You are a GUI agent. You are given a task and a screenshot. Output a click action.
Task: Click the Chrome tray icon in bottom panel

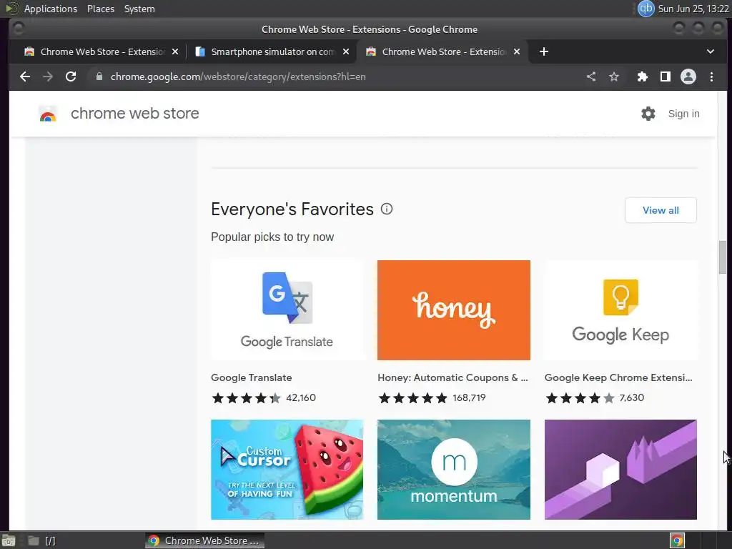pos(677,540)
